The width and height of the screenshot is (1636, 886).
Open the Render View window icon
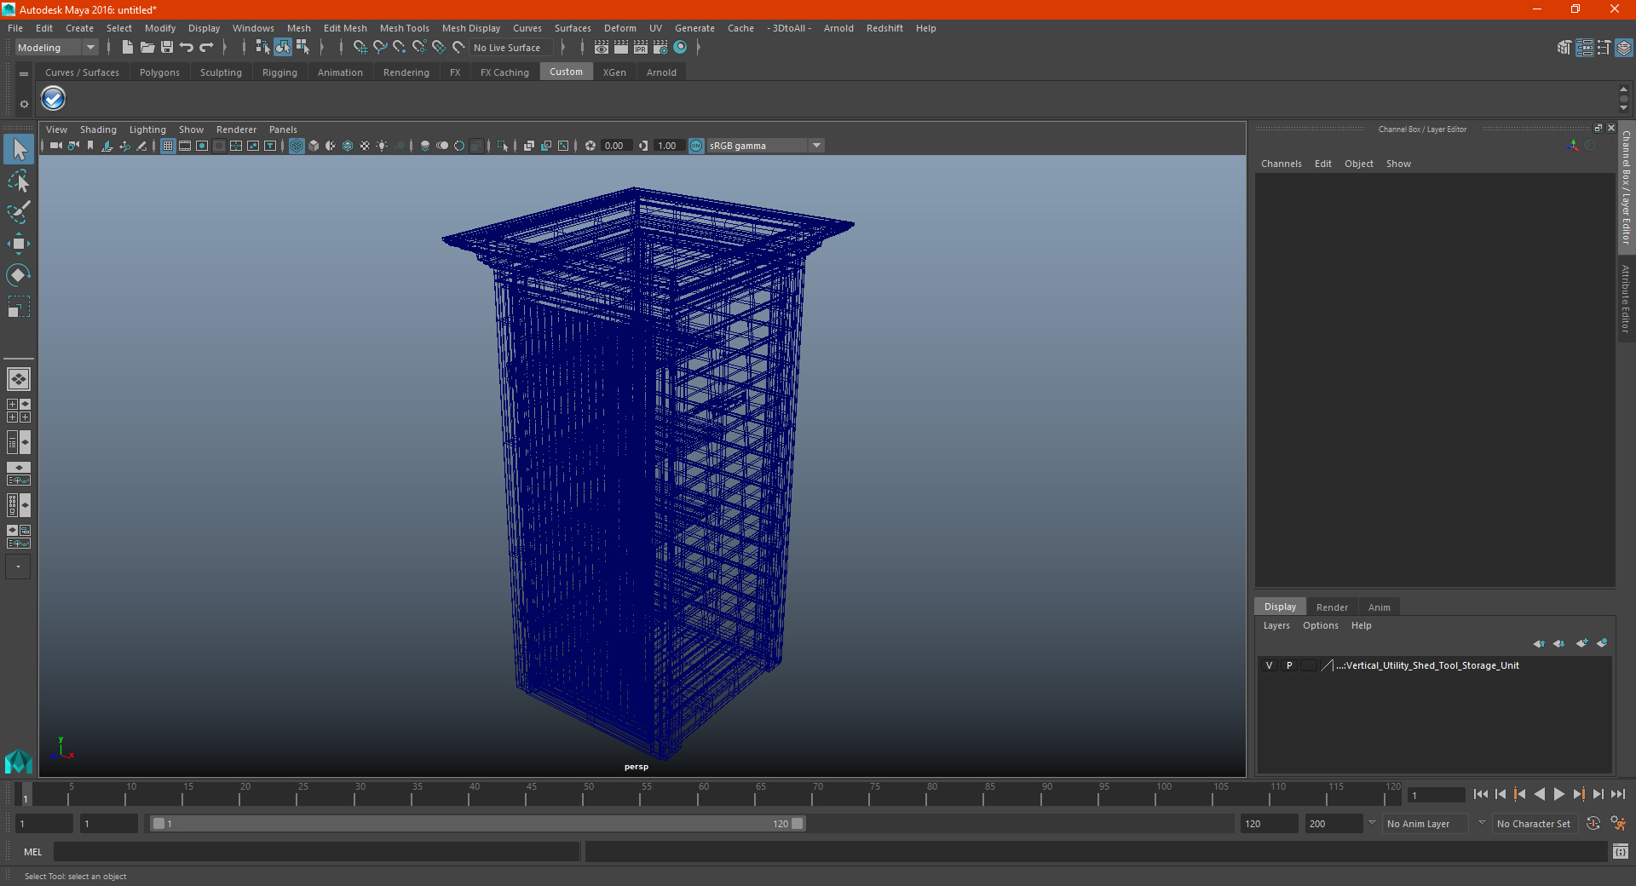coord(602,48)
